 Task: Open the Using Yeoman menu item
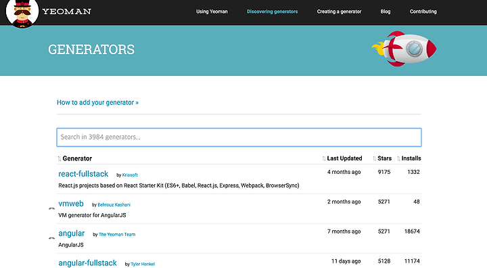212,12
